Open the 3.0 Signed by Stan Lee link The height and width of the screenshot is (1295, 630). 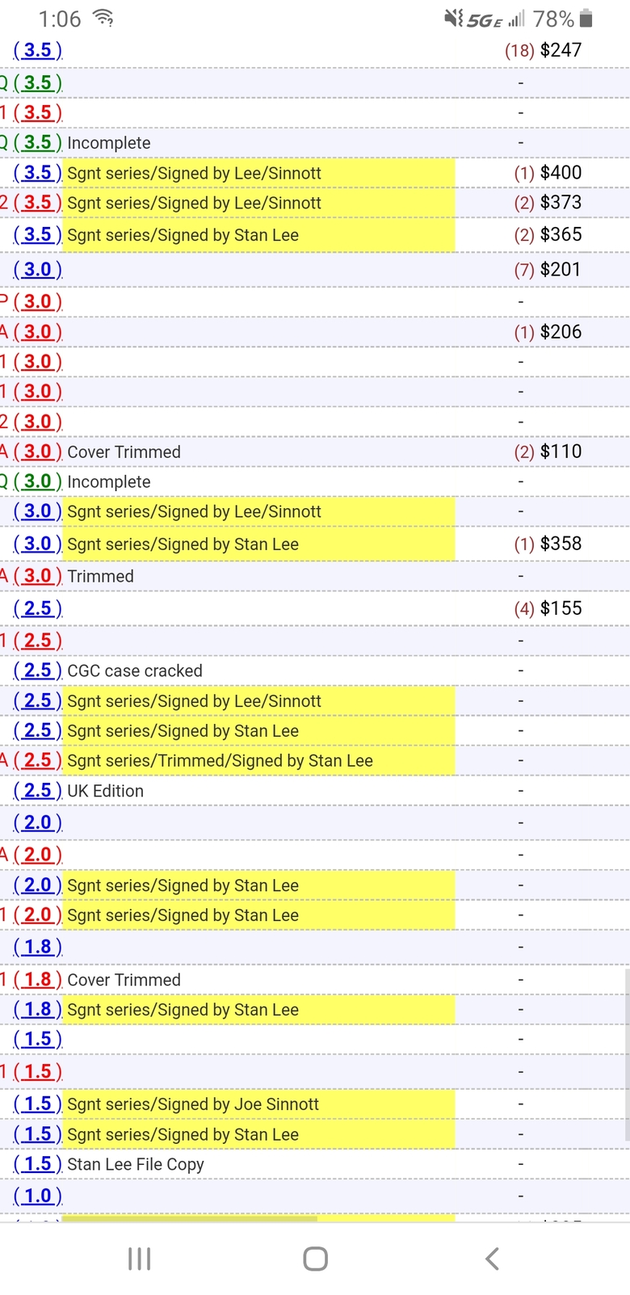(x=38, y=544)
